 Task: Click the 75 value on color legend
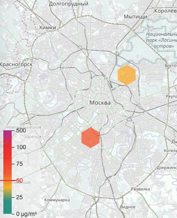pyautogui.click(x=20, y=164)
